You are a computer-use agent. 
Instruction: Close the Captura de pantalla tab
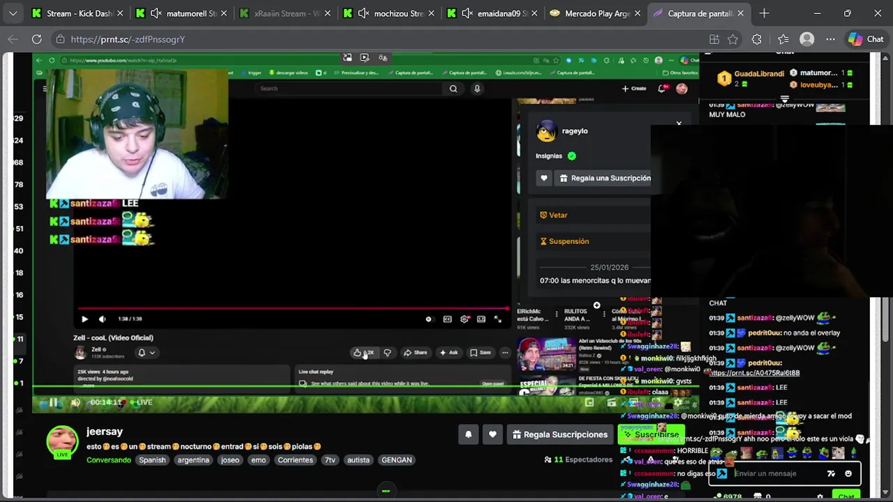(740, 13)
